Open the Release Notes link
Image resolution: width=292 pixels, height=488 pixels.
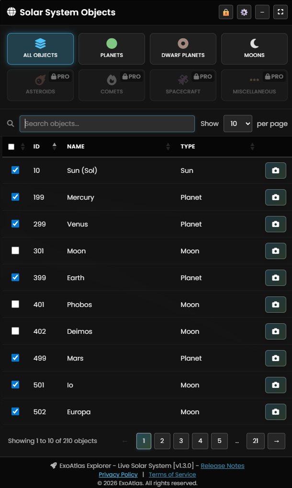point(223,465)
